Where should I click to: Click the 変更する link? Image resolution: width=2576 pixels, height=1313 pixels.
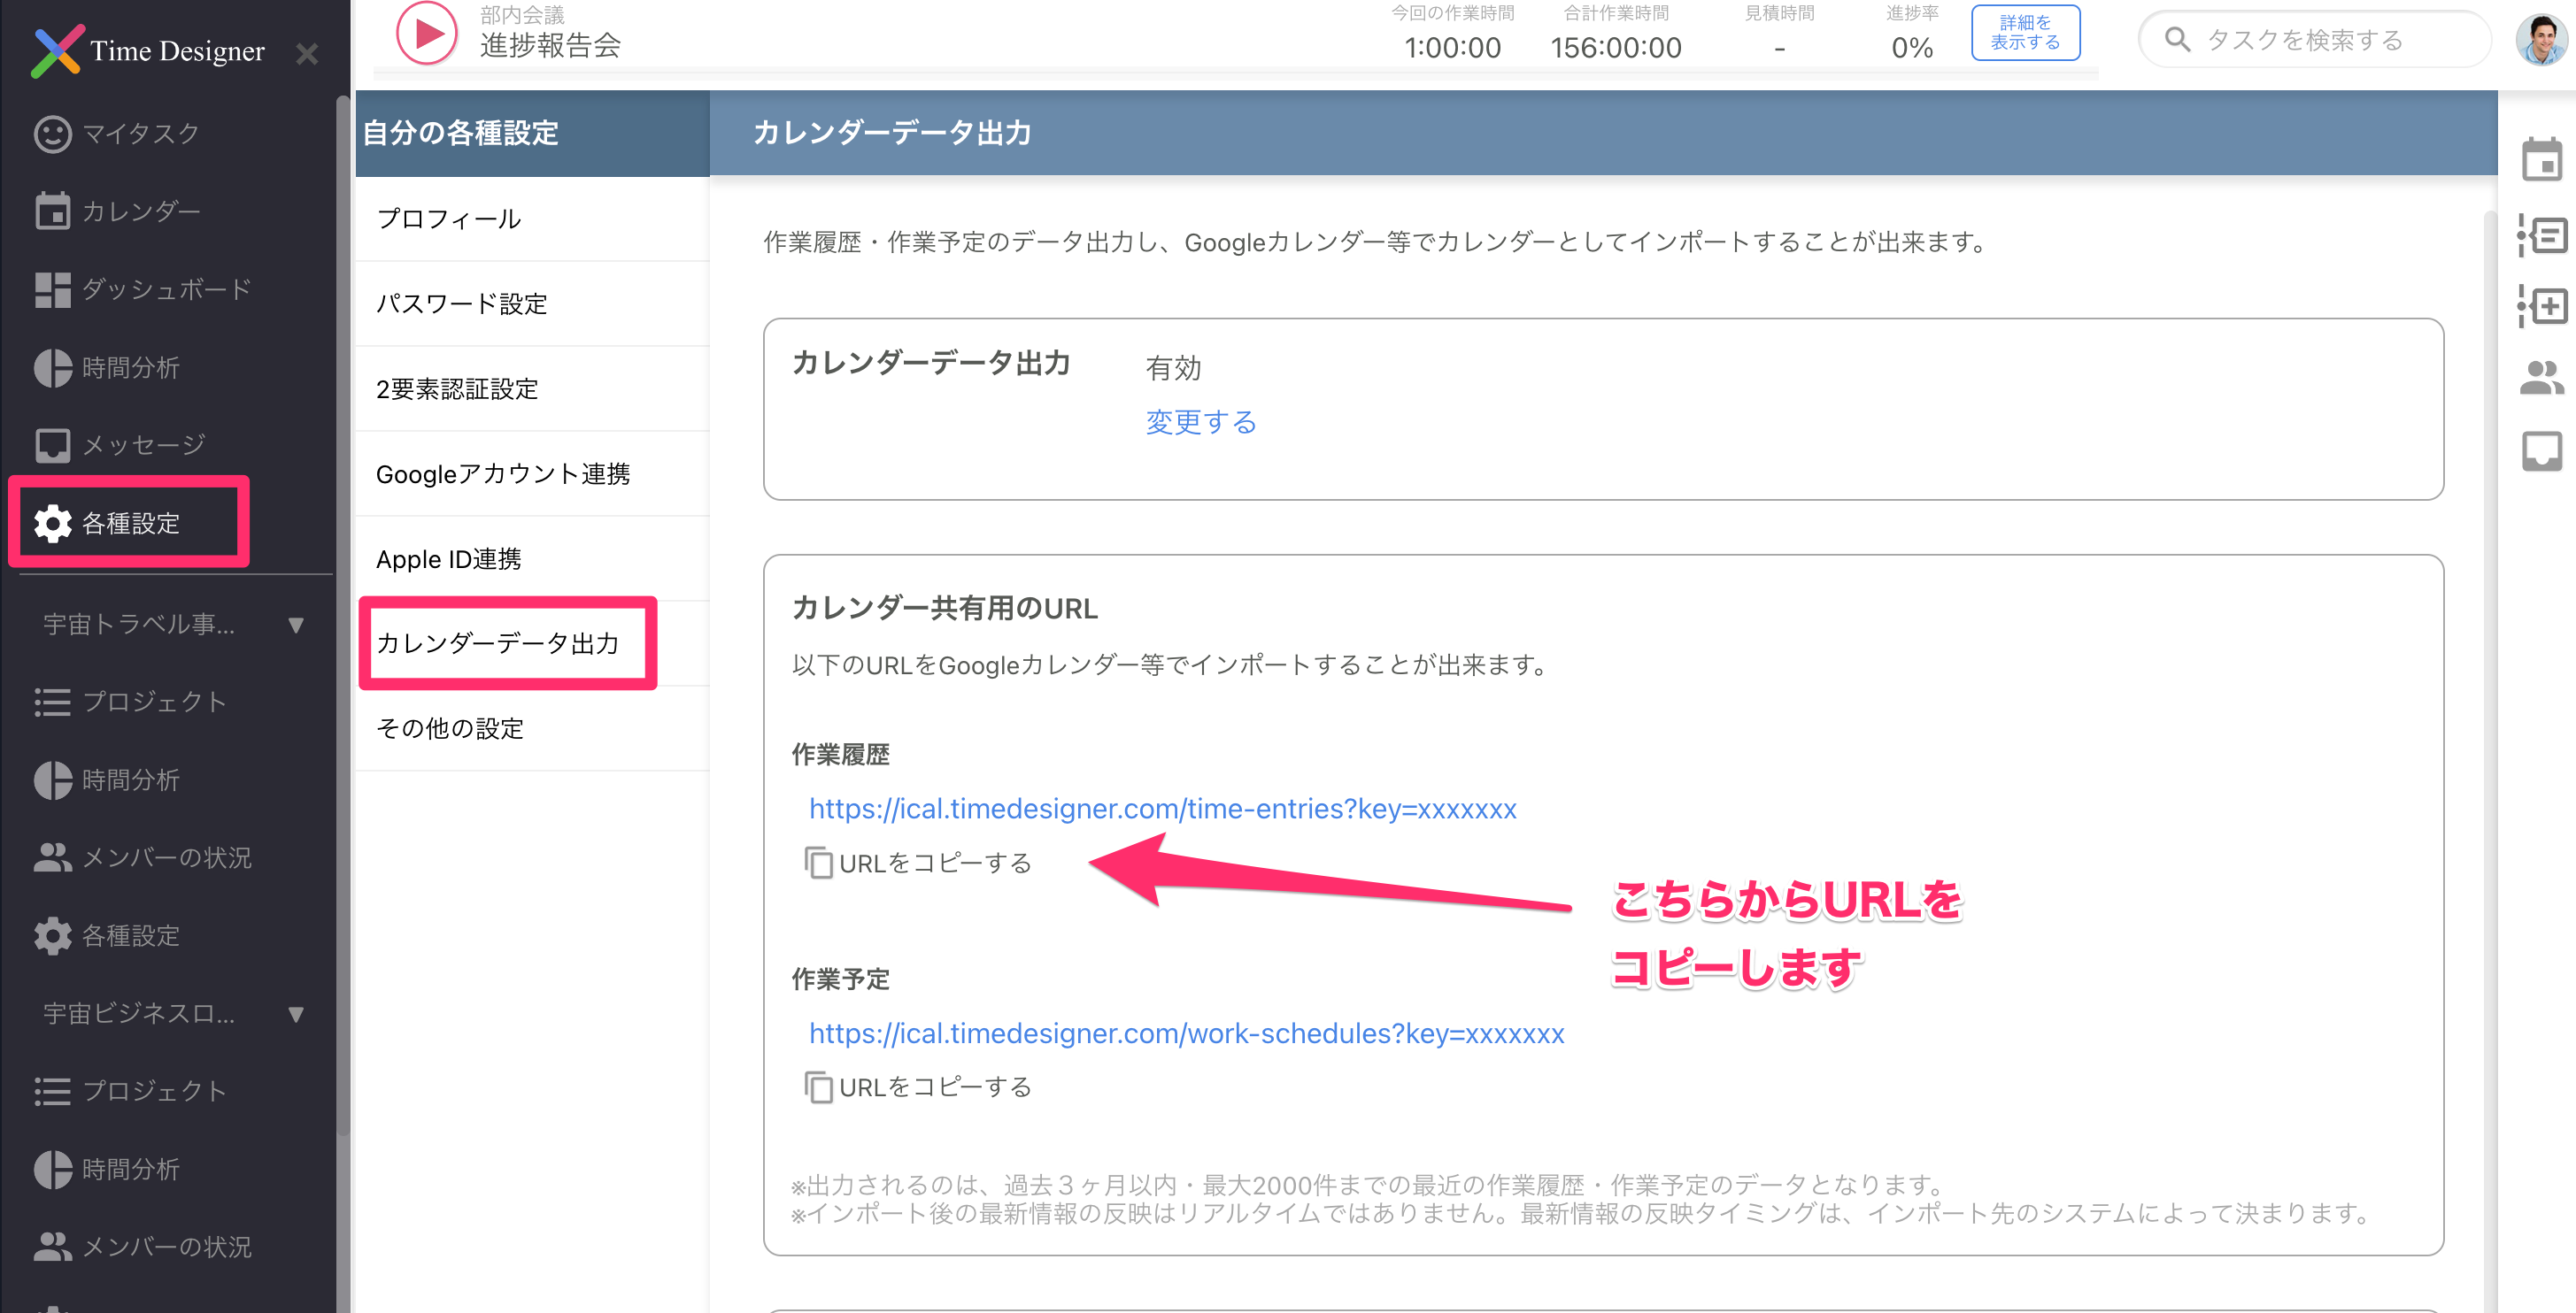1200,422
